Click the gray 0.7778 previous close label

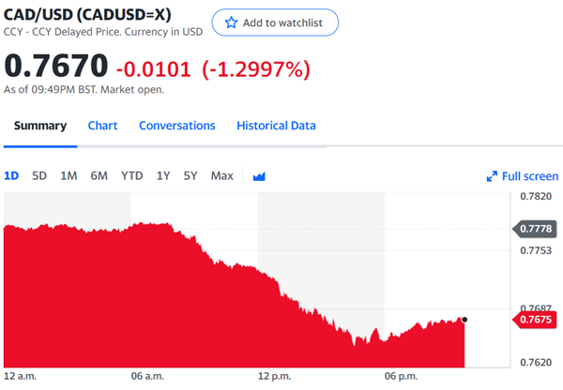pyautogui.click(x=535, y=229)
